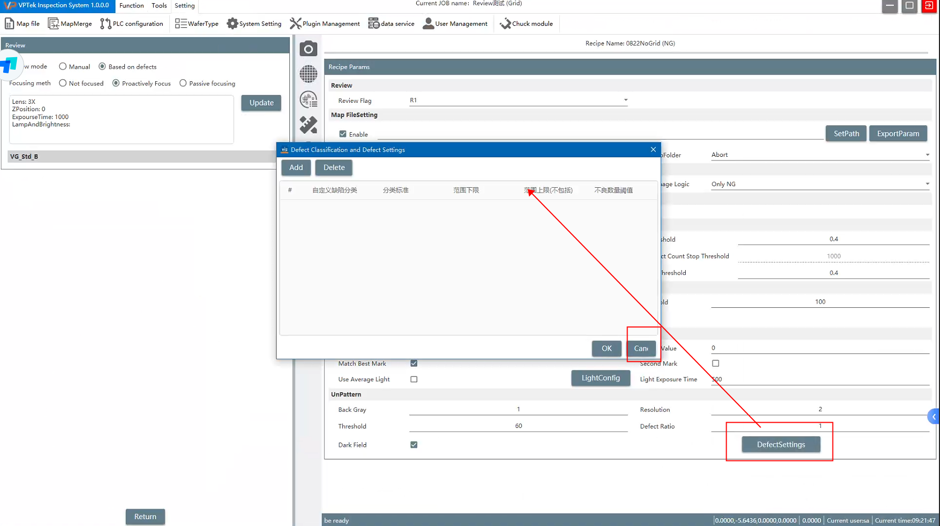Edit the Back Gray value field
Viewport: 940px width, 526px height.
tap(518, 410)
